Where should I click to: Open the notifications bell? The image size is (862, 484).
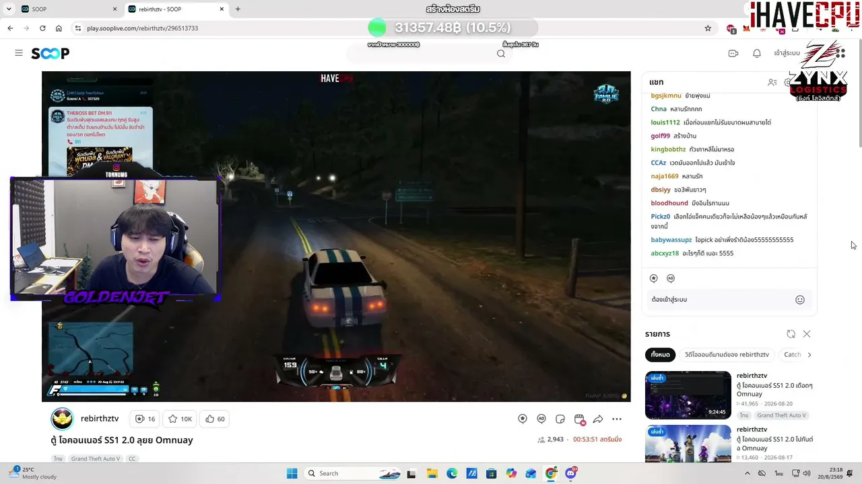pyautogui.click(x=757, y=53)
